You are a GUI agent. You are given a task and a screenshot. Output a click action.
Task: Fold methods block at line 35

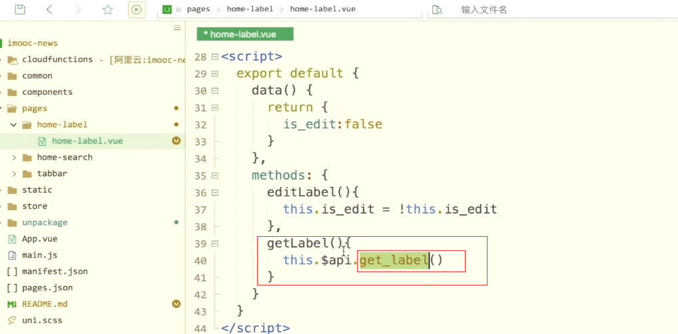[215, 176]
